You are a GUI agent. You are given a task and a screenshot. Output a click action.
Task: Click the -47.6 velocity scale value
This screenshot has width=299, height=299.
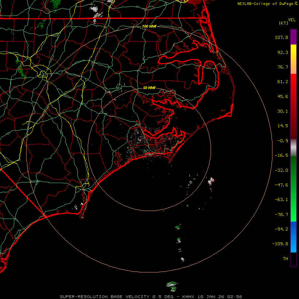(281, 185)
